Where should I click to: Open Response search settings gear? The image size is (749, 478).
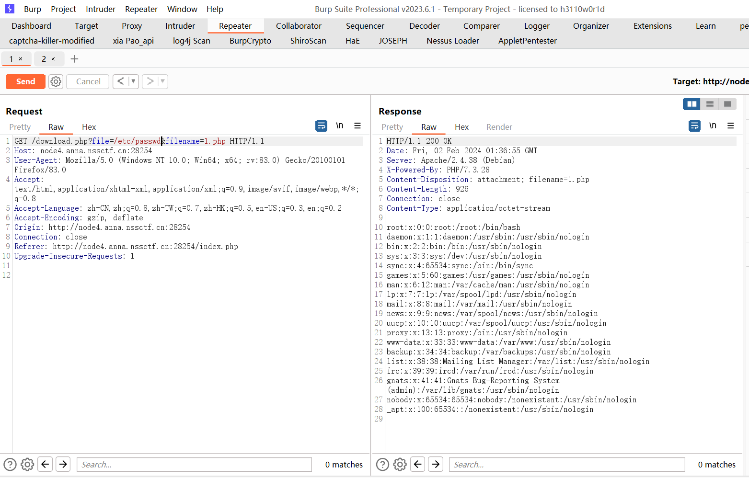(400, 464)
